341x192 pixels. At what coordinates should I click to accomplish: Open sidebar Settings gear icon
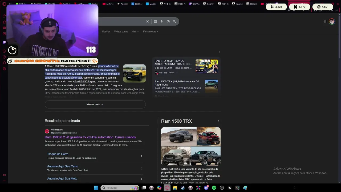point(4,69)
